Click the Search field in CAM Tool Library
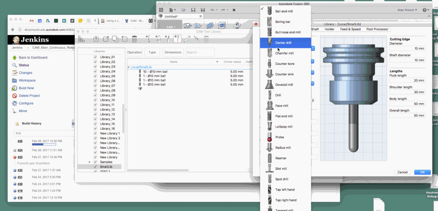Image resolution: width=438 pixels, height=211 pixels. [x=200, y=52]
